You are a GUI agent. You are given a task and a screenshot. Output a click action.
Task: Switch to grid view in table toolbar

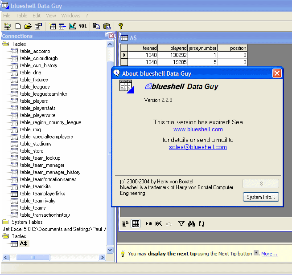click(136, 224)
